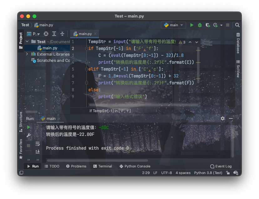This screenshot has width=259, height=199.
Task: Click locate file target icon in Project panel
Action: [46, 34]
